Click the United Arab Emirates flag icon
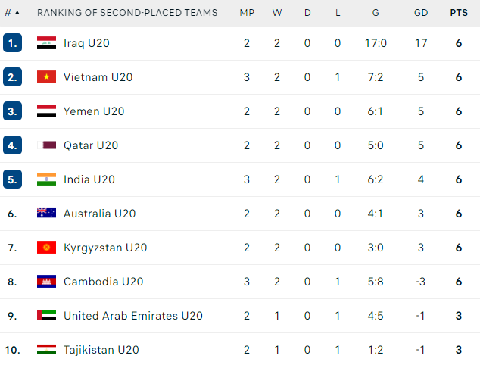 [x=46, y=315]
